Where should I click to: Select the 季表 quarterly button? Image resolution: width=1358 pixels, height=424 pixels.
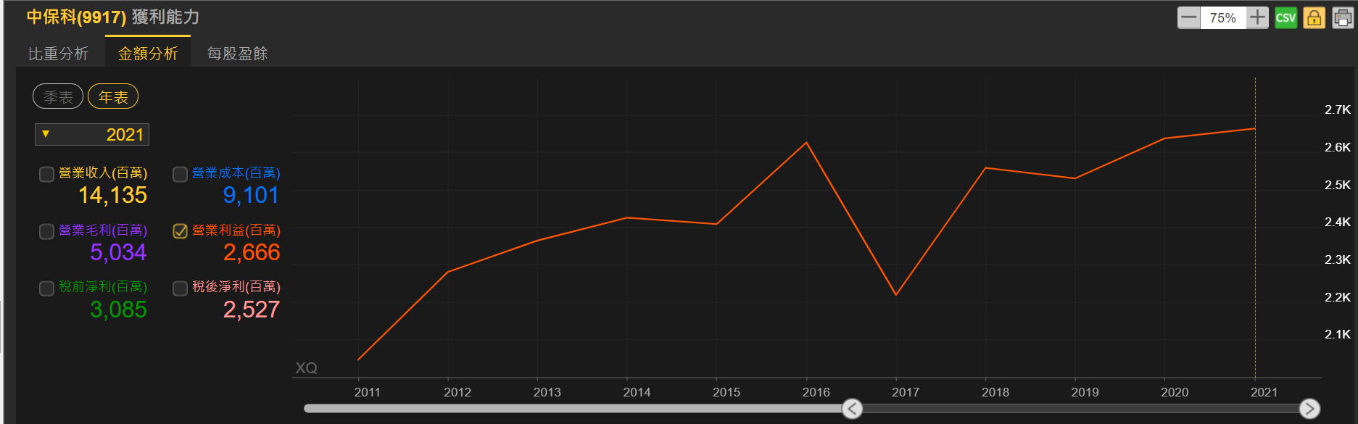pyautogui.click(x=58, y=97)
